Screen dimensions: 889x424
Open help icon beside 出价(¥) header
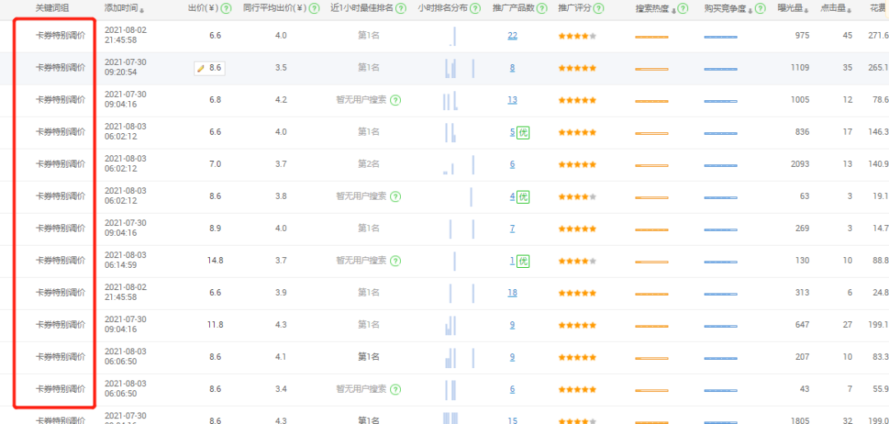point(226,8)
